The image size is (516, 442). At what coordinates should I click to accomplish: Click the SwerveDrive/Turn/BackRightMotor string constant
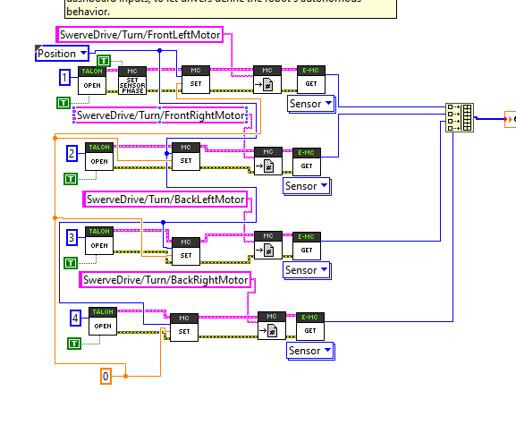[x=165, y=280]
